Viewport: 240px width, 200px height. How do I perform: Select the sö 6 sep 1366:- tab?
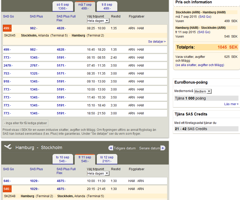63,6
